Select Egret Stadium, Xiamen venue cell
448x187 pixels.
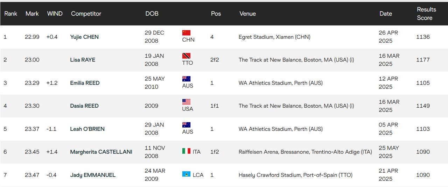point(274,37)
